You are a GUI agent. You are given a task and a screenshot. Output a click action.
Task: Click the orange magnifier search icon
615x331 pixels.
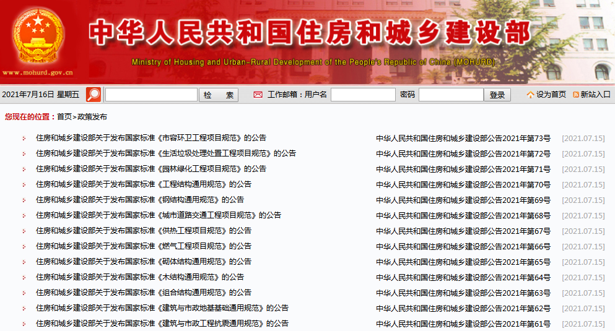94,95
